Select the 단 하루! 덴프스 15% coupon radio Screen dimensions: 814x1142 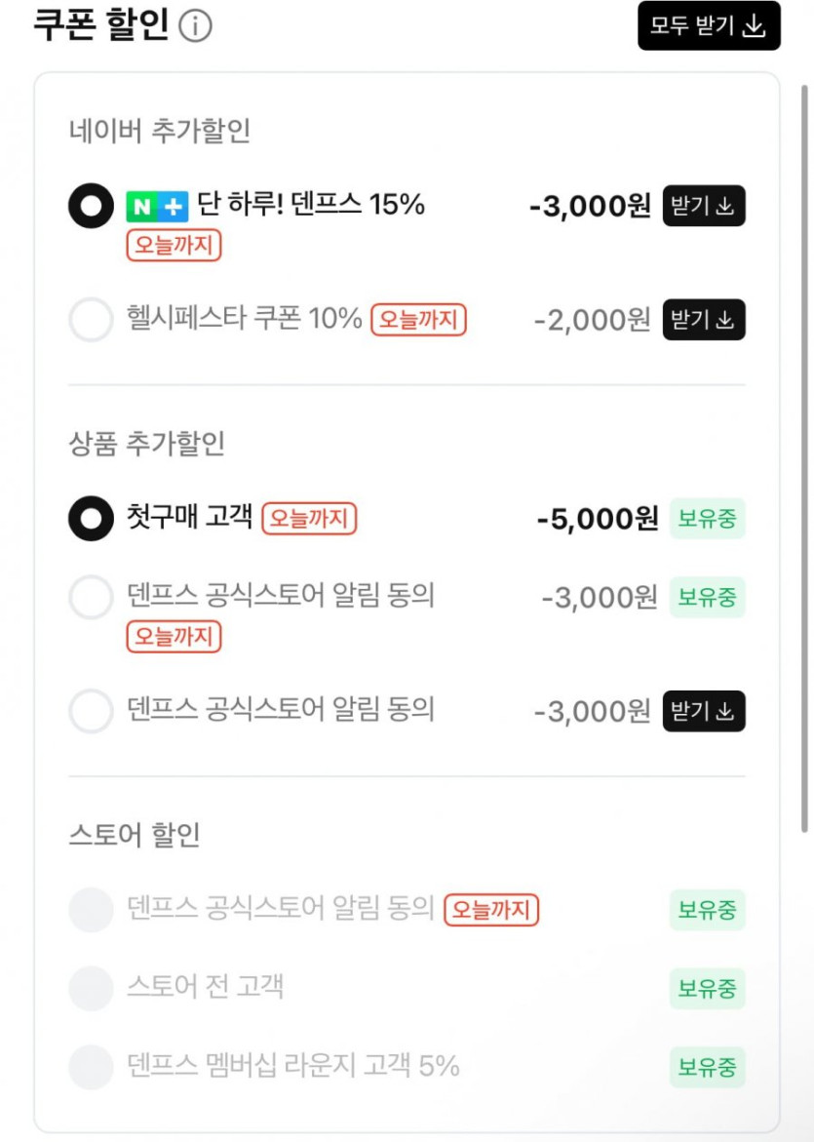[91, 206]
